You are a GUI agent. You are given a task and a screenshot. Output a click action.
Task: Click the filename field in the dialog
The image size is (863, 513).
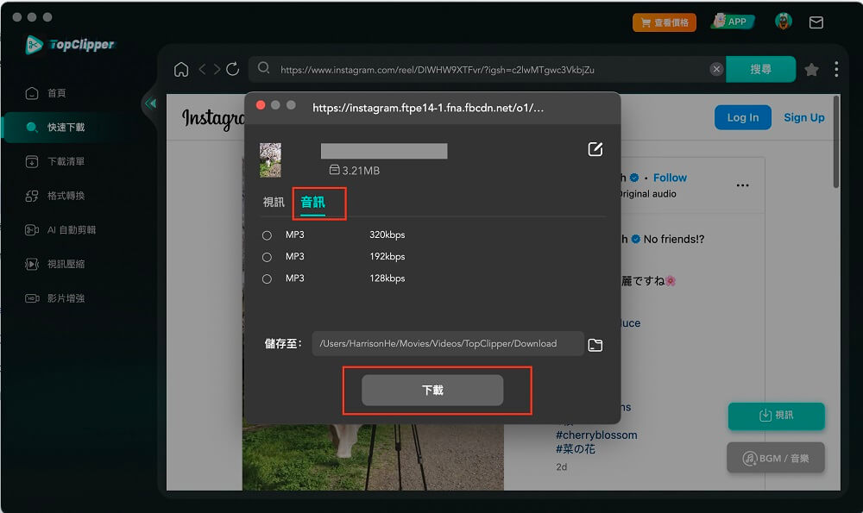point(384,151)
